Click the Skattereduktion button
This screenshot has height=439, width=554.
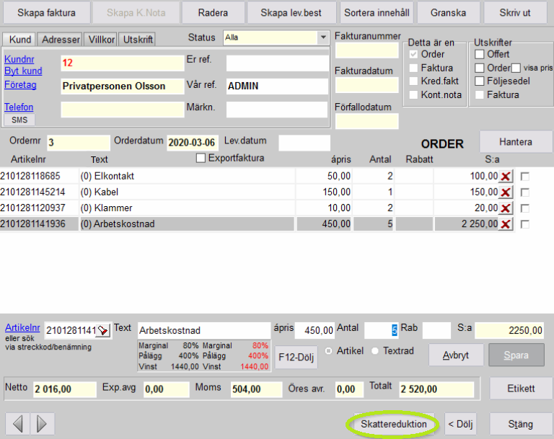coord(392,425)
